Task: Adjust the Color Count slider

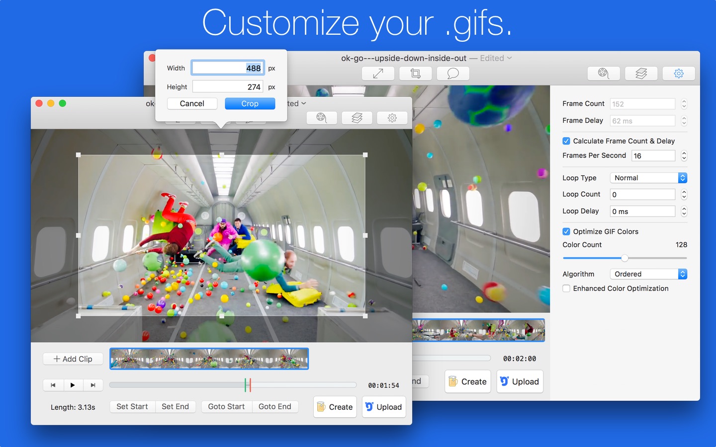Action: pos(625,258)
